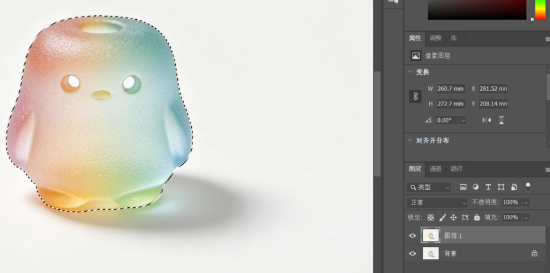
Task: Collapse the 变换 section
Action: (410, 72)
